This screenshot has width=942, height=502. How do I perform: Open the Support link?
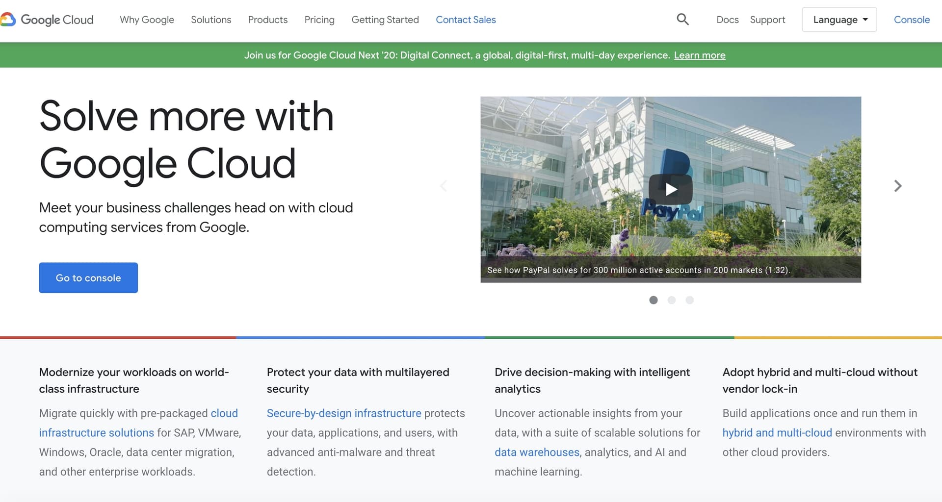click(767, 20)
